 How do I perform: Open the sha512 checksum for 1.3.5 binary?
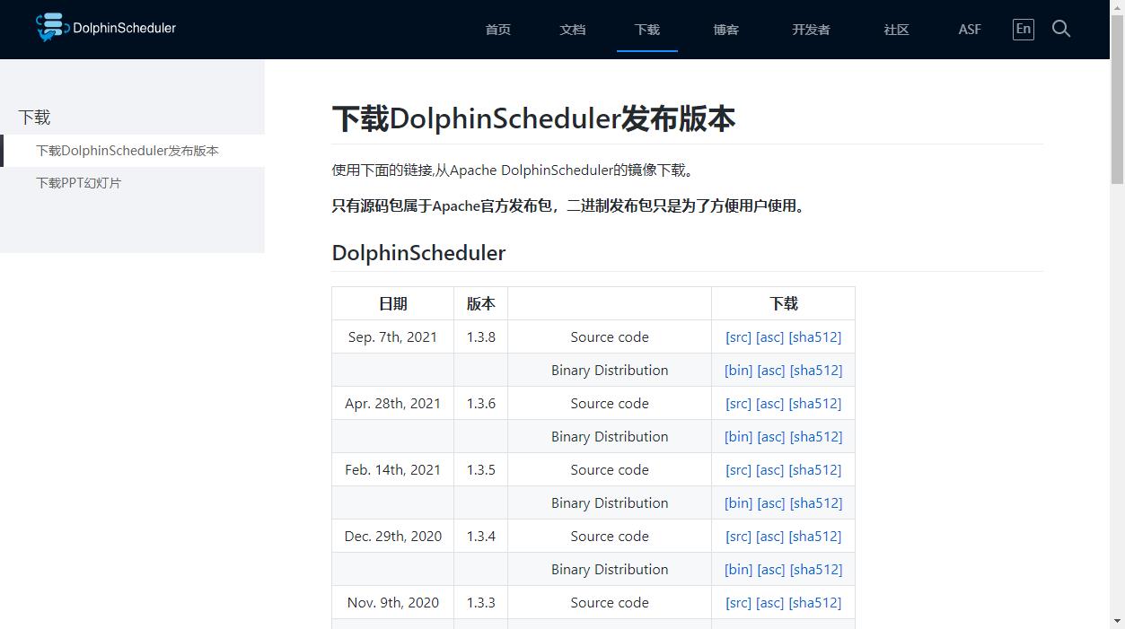[x=815, y=502]
